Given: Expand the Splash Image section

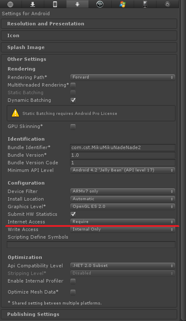Looking at the screenshot, I should coord(89,47).
